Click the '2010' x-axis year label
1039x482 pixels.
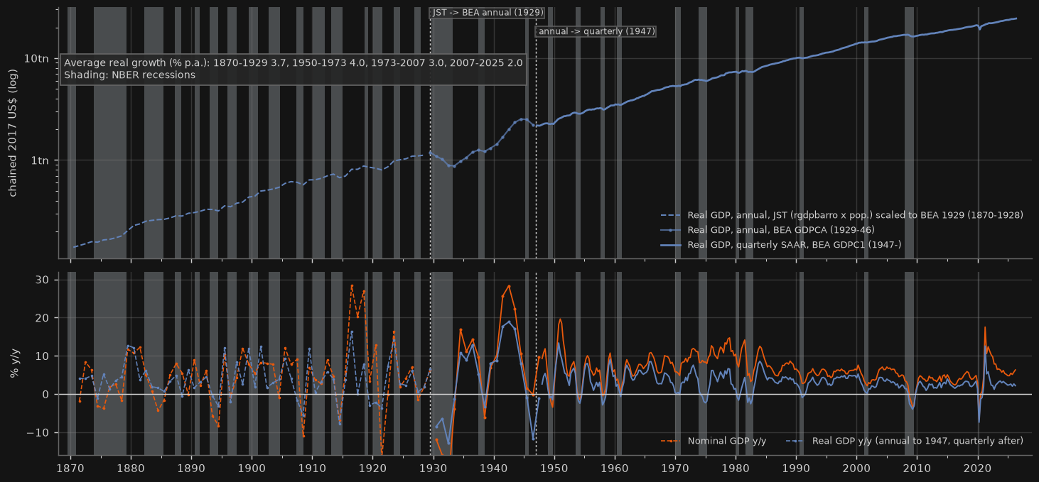(x=917, y=469)
